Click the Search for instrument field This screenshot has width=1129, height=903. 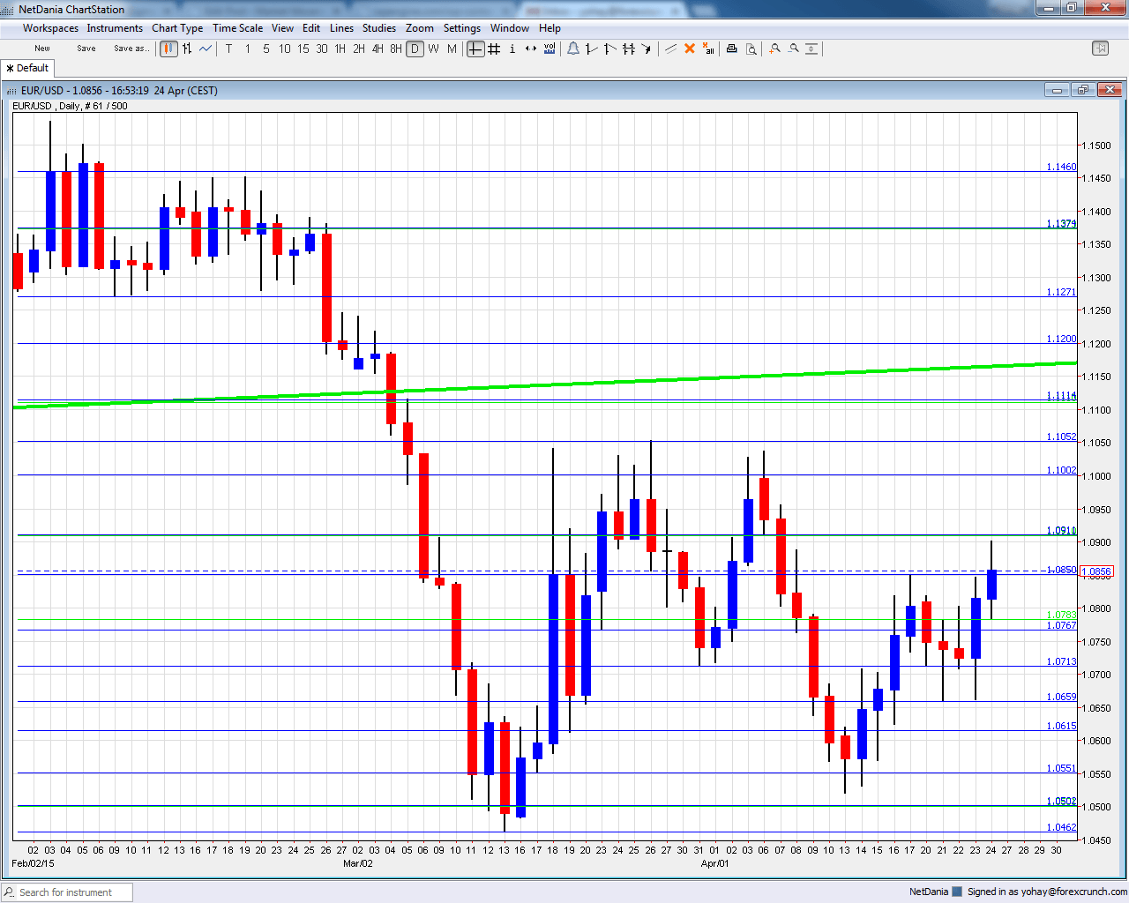(67, 892)
